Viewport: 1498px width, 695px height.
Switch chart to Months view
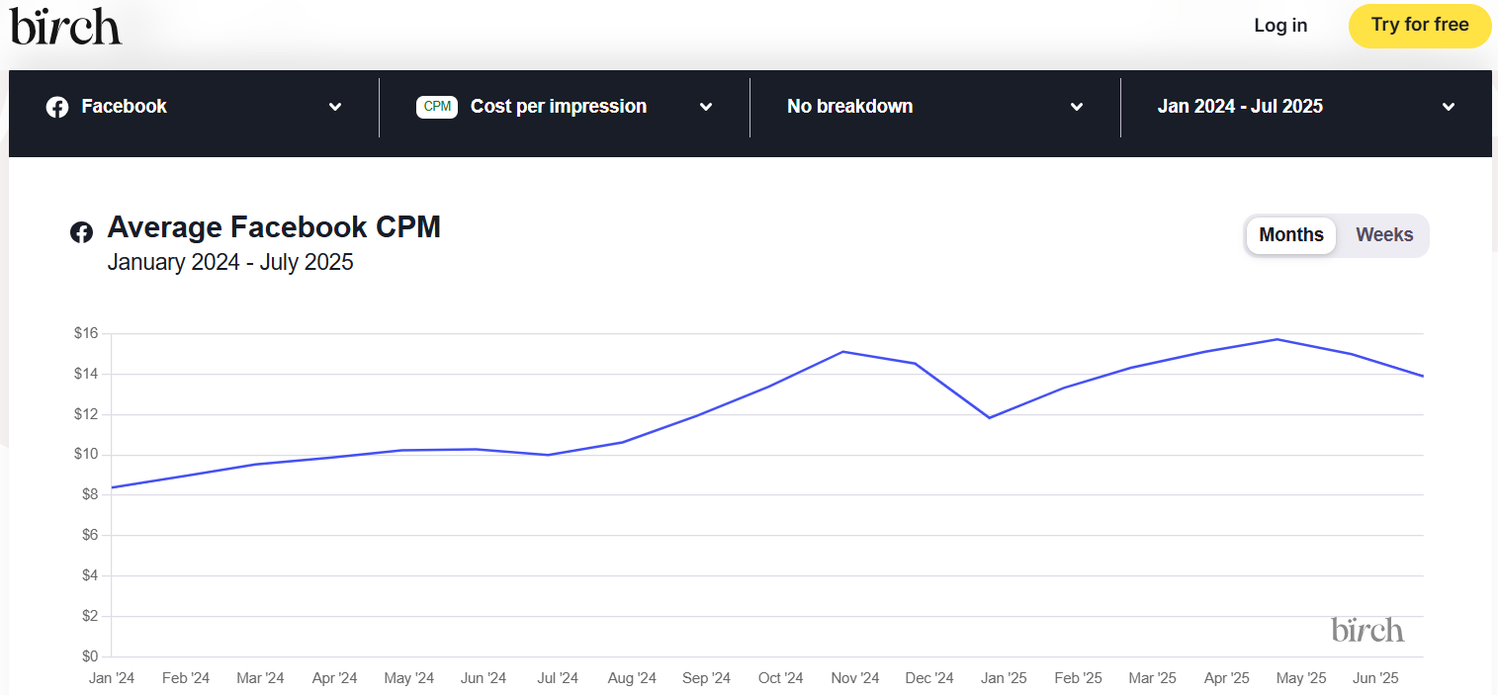click(1291, 235)
